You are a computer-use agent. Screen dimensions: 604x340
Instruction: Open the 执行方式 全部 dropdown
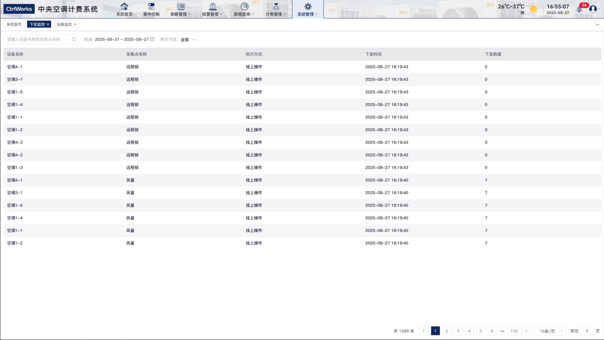(x=188, y=40)
